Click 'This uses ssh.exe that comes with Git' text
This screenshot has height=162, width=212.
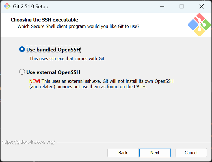click(x=67, y=59)
